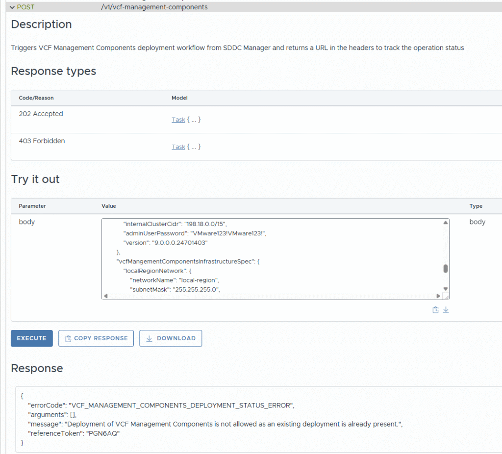
Task: Click the body editor scroll-up arrow
Action: click(445, 223)
